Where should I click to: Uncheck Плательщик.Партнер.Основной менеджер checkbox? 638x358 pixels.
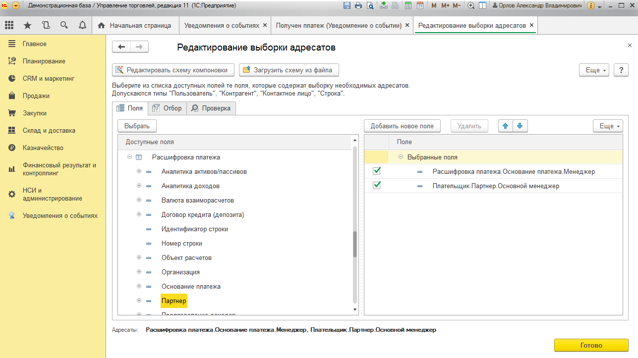tap(377, 186)
